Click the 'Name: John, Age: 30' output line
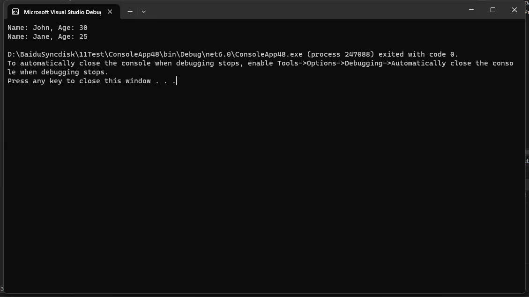This screenshot has height=297, width=529. tap(48, 28)
